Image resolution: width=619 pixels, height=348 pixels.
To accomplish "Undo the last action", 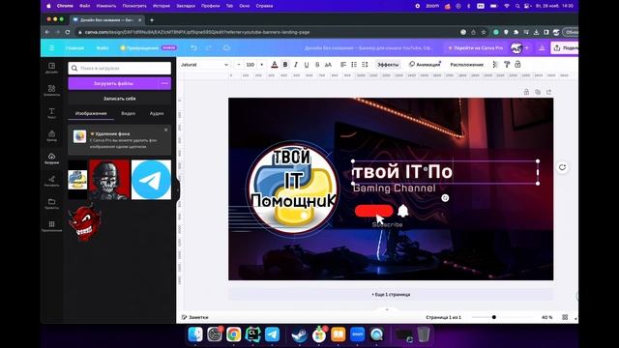I will pyautogui.click(x=193, y=47).
